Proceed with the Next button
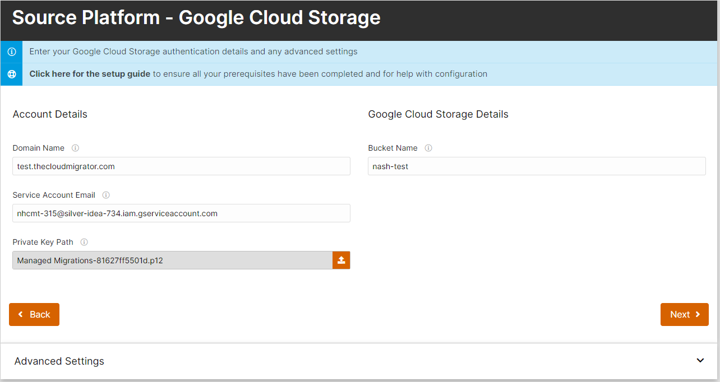 pos(685,314)
